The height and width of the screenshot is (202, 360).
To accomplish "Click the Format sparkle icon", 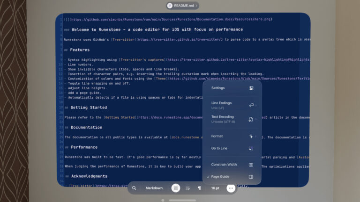I will tap(251, 136).
